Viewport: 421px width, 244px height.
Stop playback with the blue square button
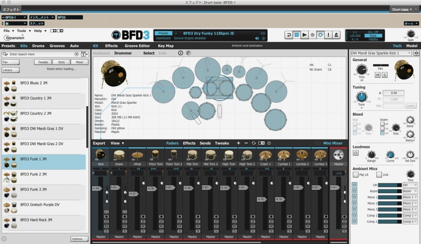296,35
